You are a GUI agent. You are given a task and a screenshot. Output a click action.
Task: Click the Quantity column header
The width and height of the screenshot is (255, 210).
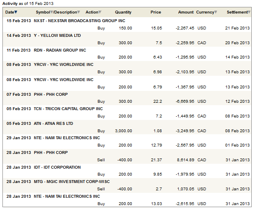[x=123, y=12]
